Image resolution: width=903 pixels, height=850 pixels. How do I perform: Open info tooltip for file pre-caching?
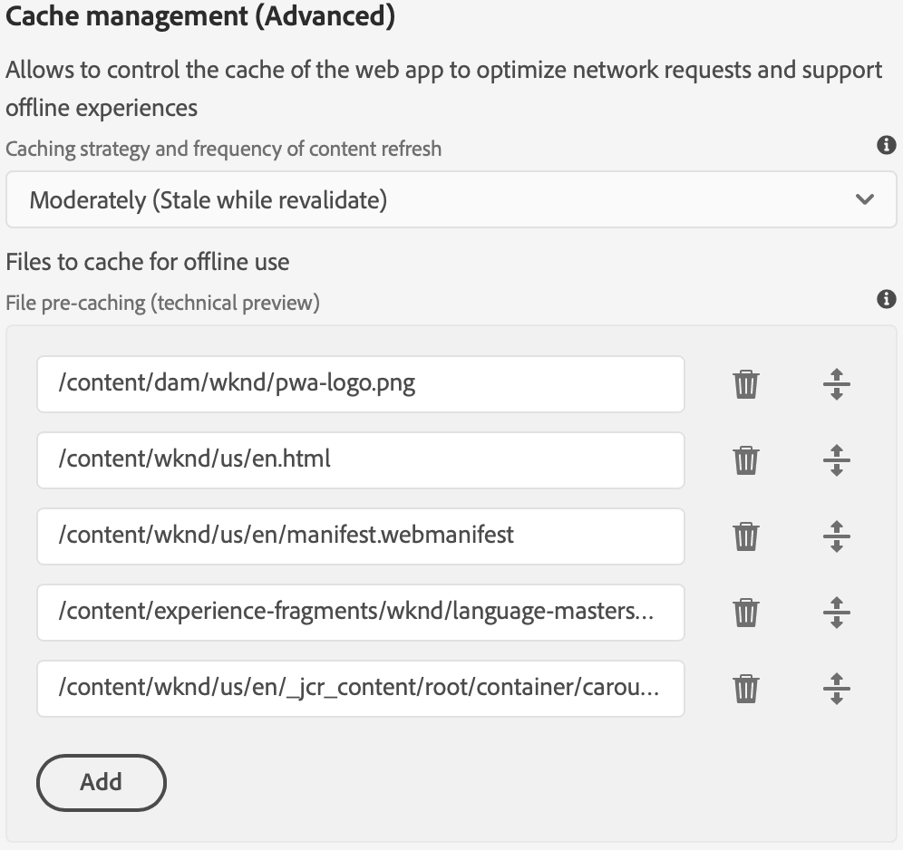tap(888, 299)
